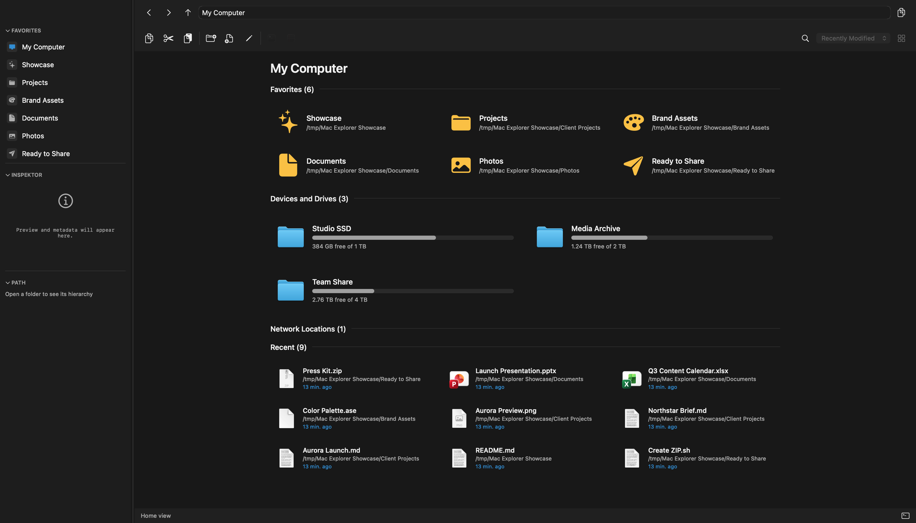916x523 pixels.
Task: Go back with the left arrow
Action: pyautogui.click(x=149, y=13)
